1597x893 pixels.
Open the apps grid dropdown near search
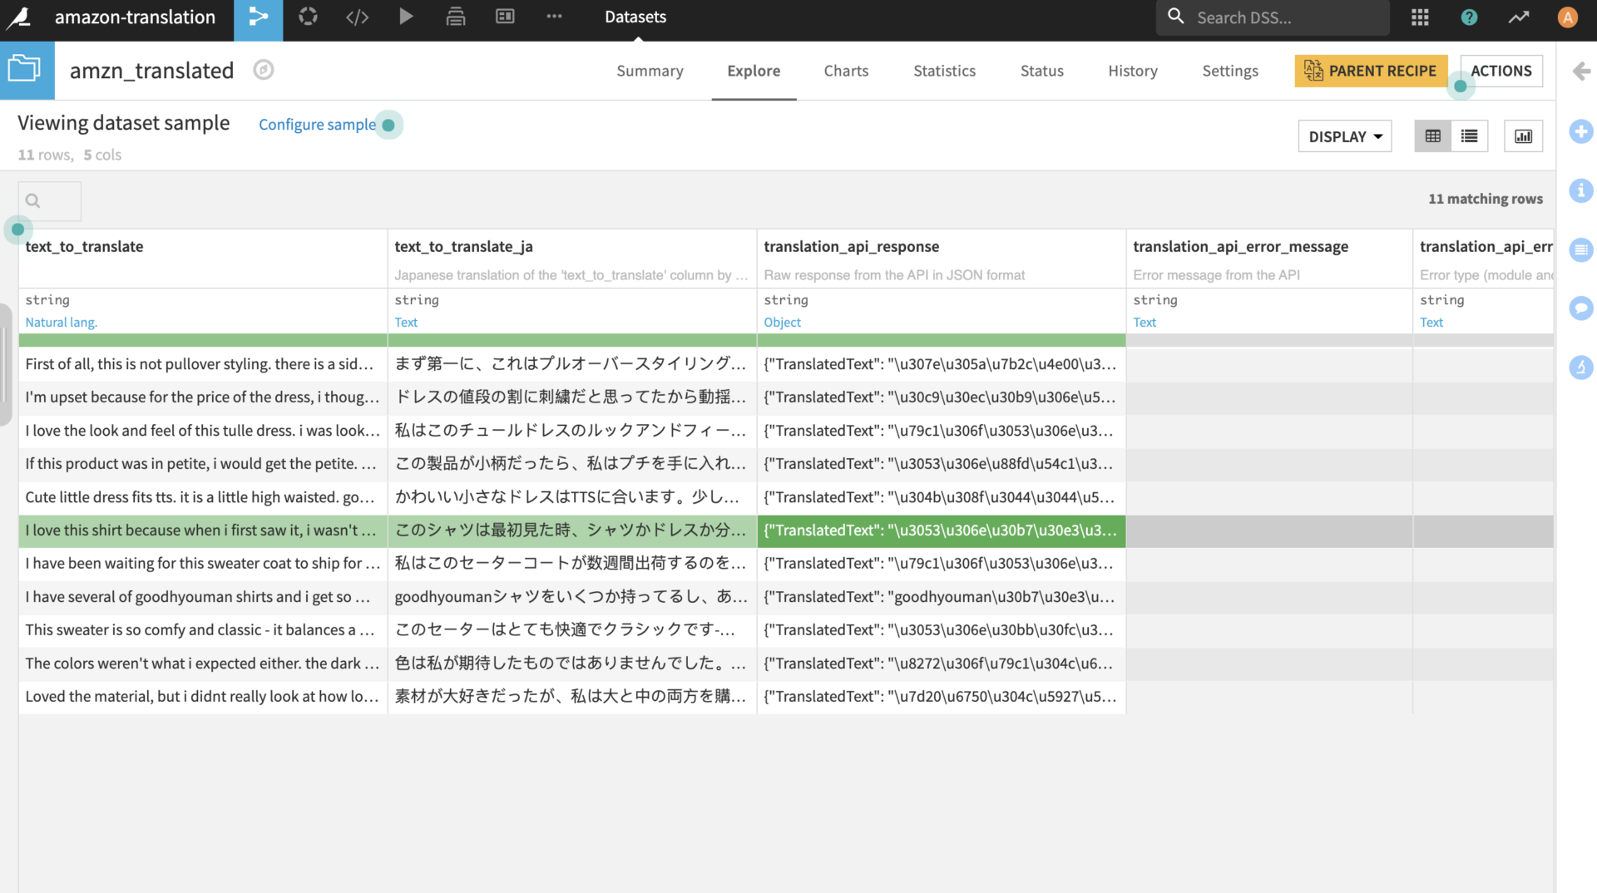coord(1419,17)
